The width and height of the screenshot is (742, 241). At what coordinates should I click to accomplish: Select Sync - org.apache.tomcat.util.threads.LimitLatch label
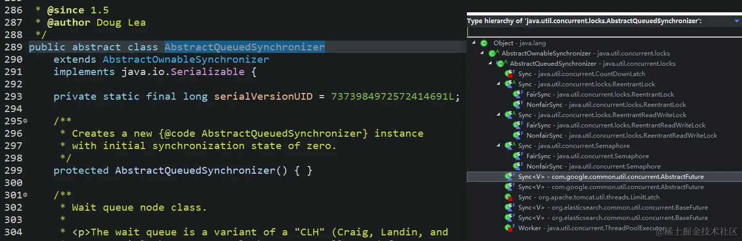(589, 197)
